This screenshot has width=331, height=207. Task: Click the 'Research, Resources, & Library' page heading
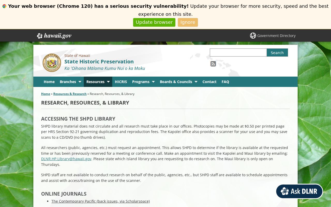pyautogui.click(x=85, y=103)
